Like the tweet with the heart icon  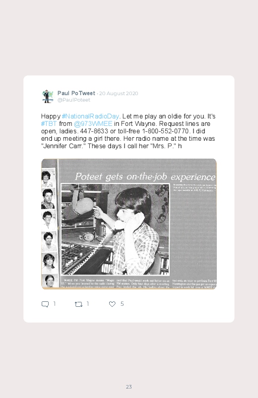(112, 304)
